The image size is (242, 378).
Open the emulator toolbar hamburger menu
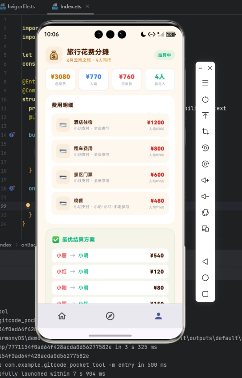205,83
